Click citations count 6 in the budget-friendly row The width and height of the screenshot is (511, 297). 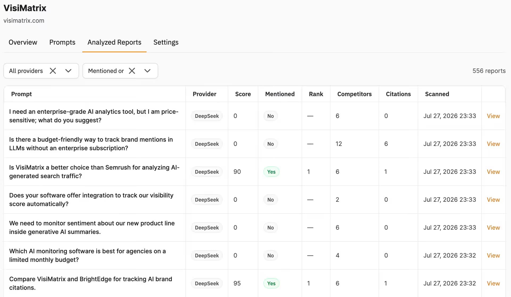point(386,144)
